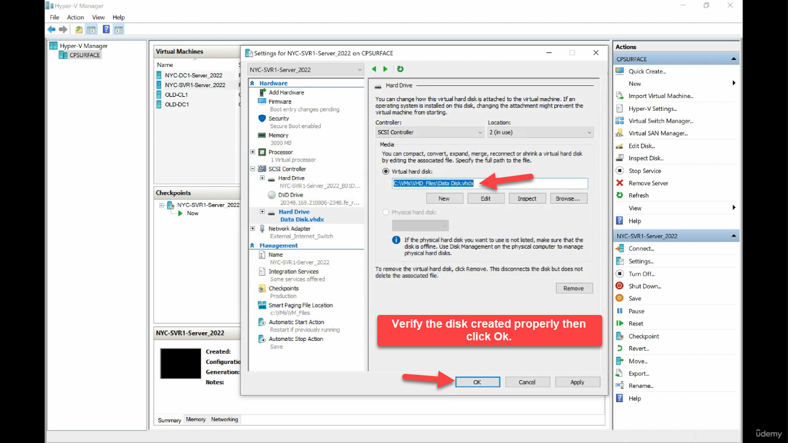The height and width of the screenshot is (443, 788).
Task: Select OLD-DC1 in Virtual Machines list
Action: (x=177, y=104)
